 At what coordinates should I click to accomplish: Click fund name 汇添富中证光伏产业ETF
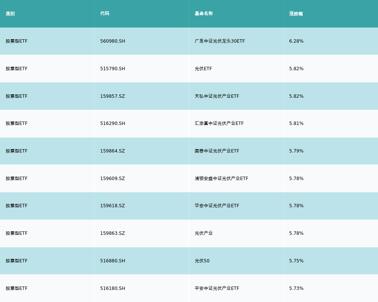tap(219, 123)
